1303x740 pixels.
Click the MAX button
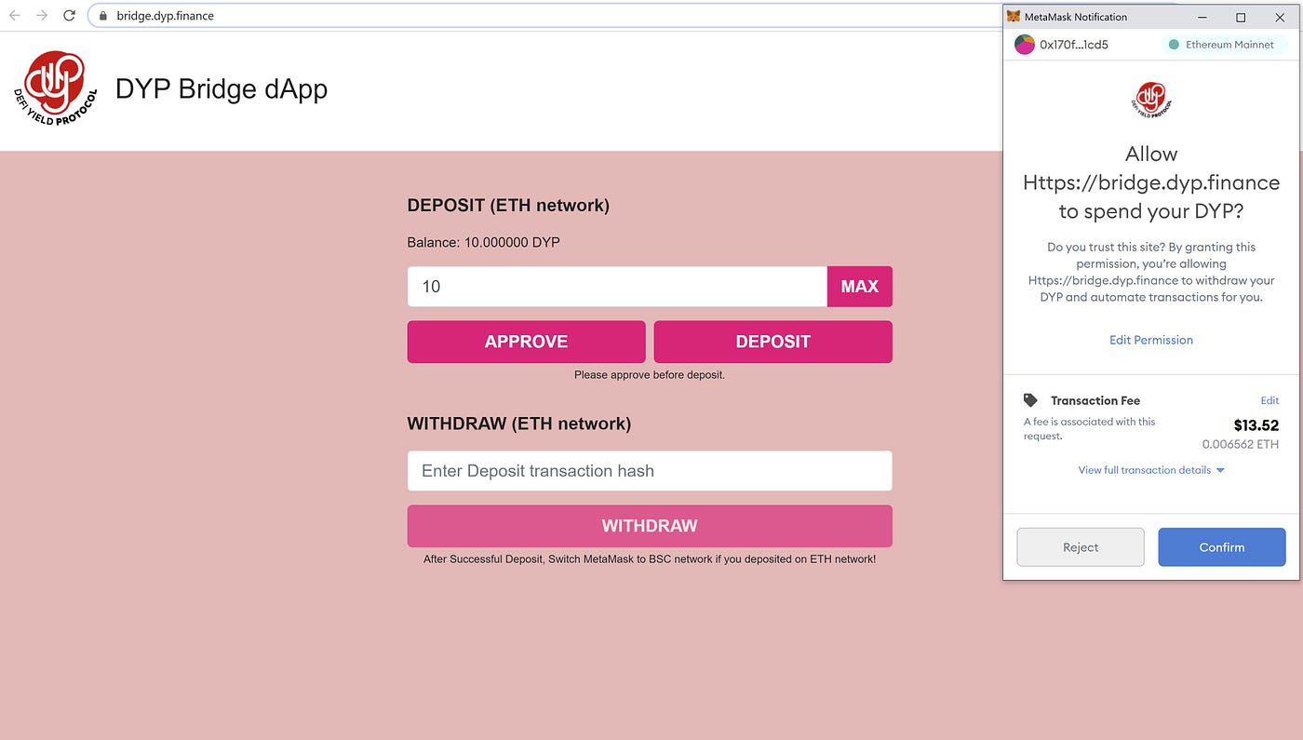(x=860, y=287)
